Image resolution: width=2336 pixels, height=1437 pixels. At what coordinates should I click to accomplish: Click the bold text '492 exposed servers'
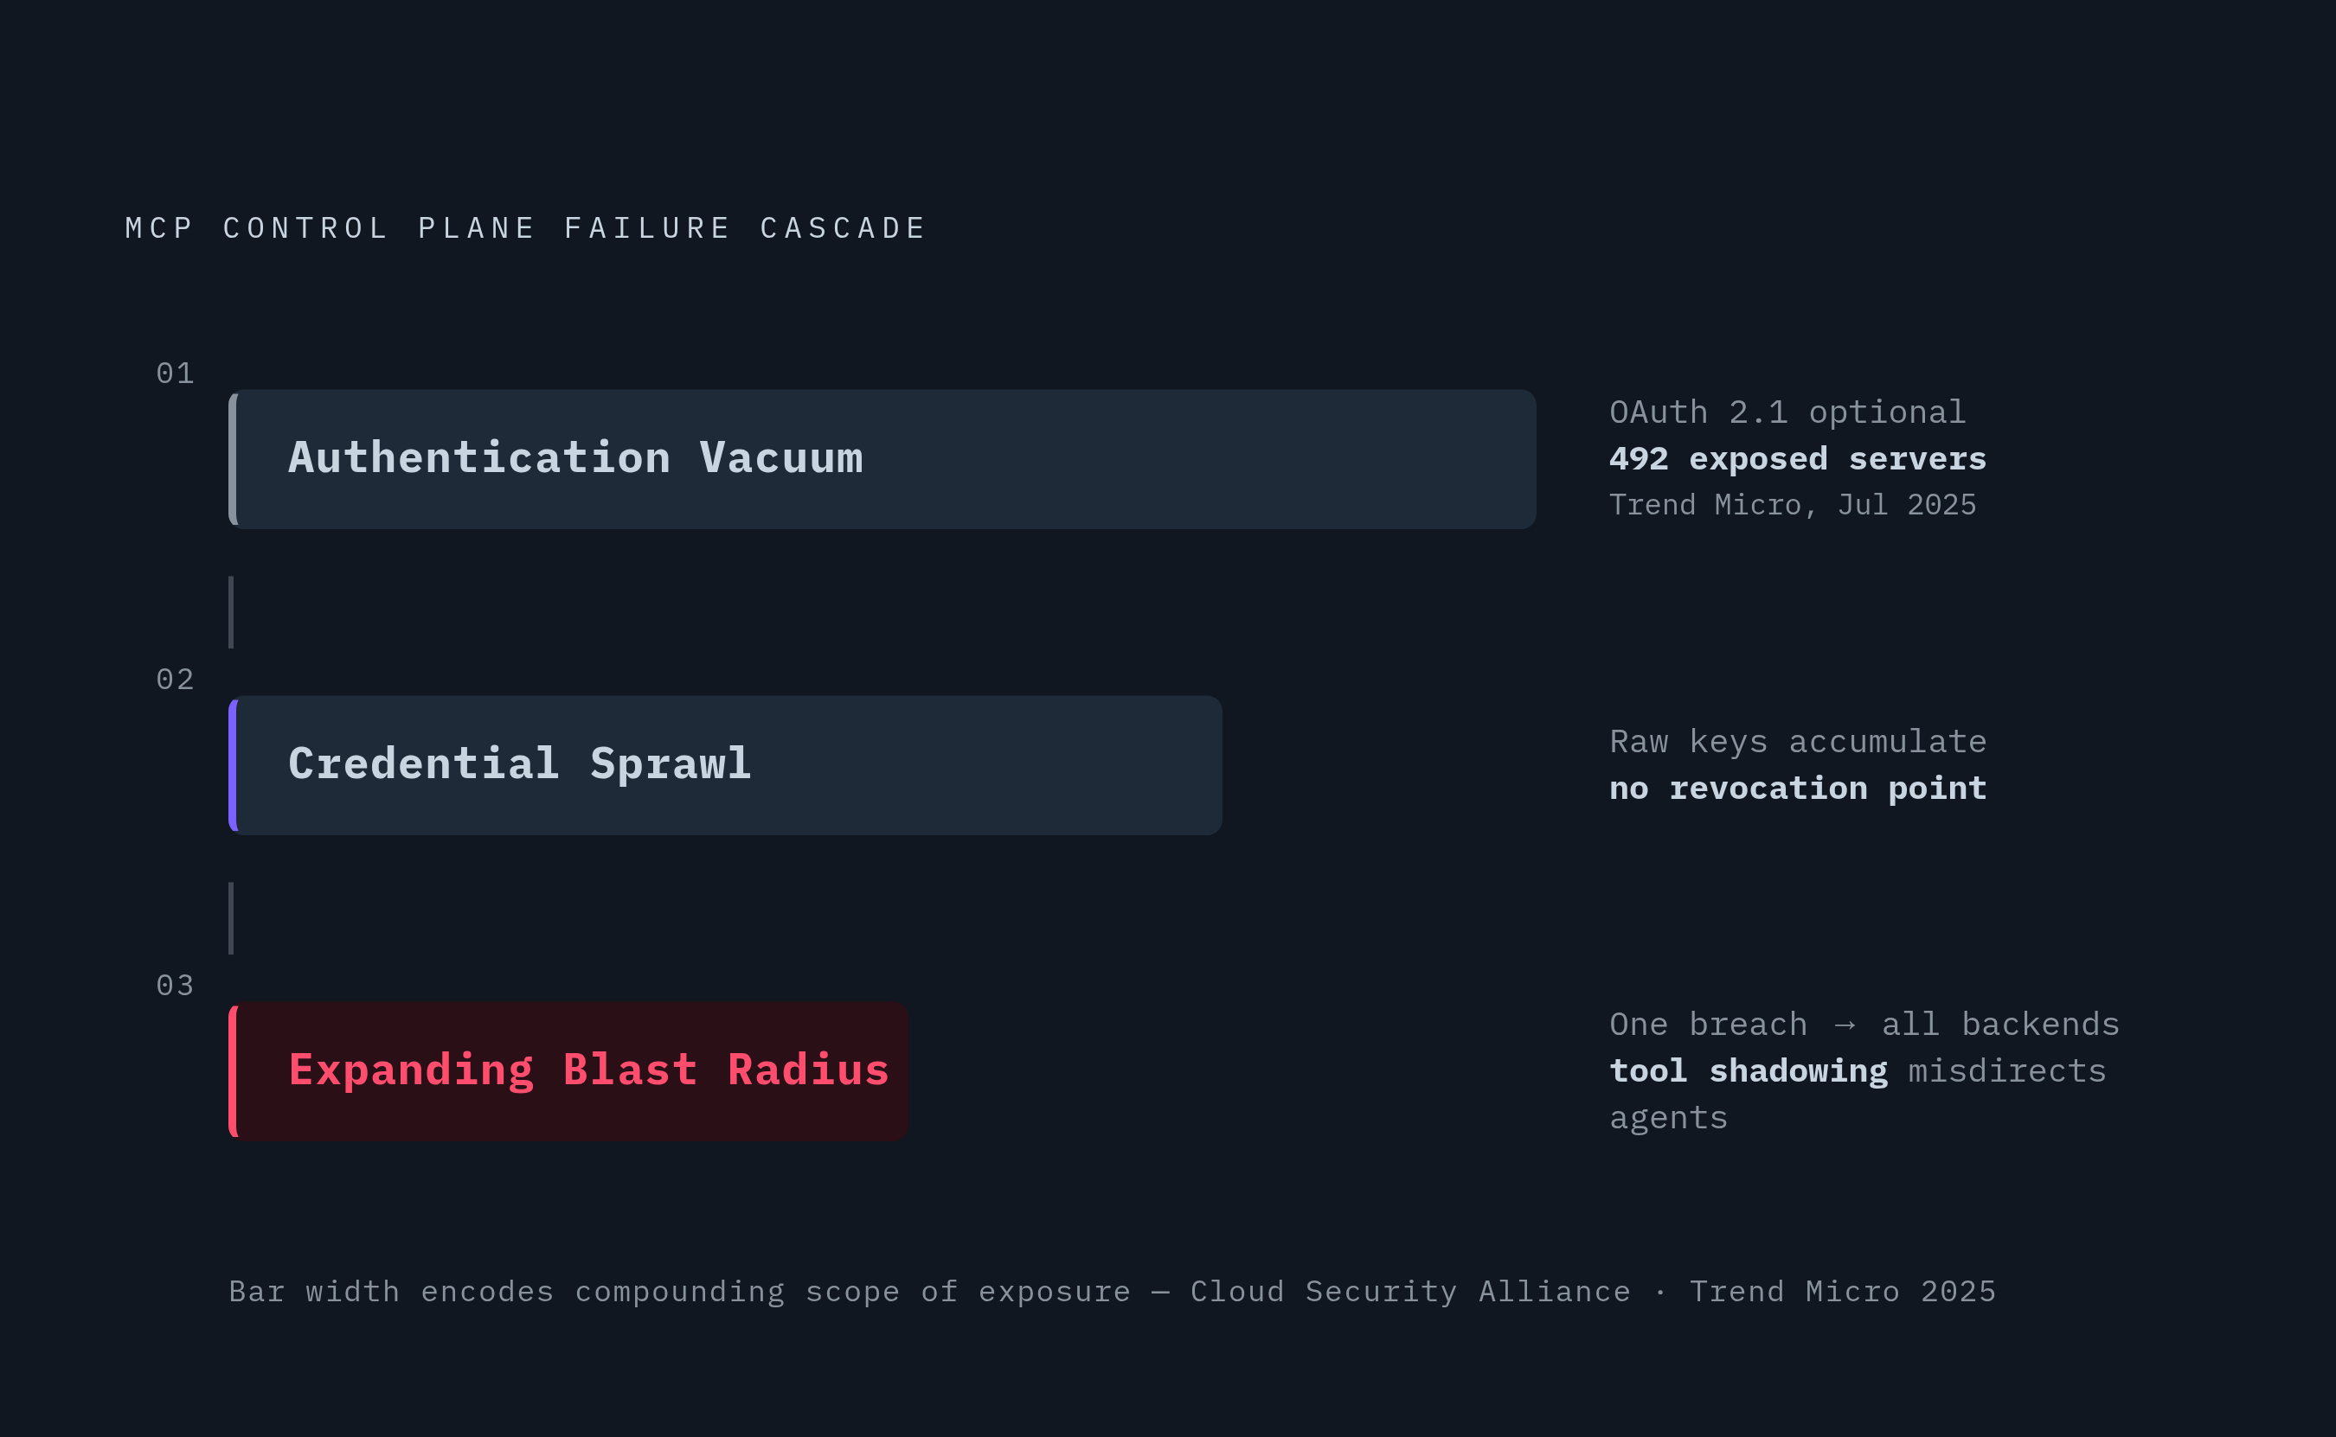[x=1798, y=459]
